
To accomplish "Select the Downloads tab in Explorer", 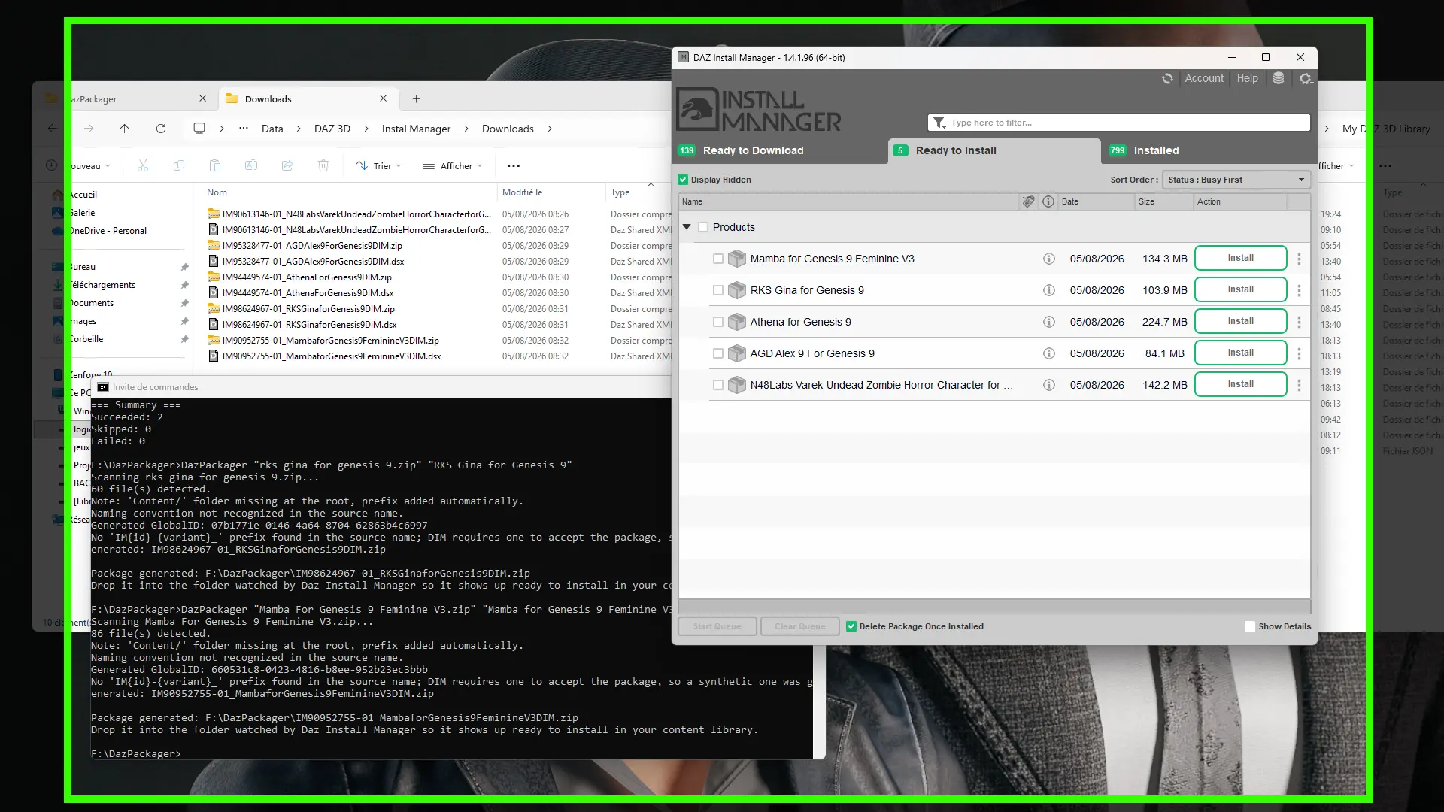I will click(x=308, y=98).
